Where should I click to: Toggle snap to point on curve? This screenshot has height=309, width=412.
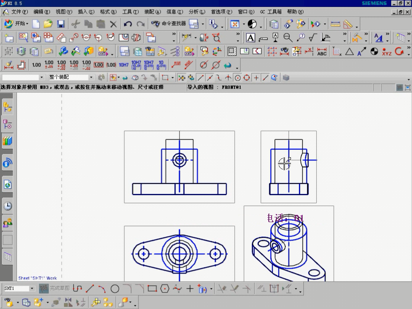pyautogui.click(x=266, y=78)
